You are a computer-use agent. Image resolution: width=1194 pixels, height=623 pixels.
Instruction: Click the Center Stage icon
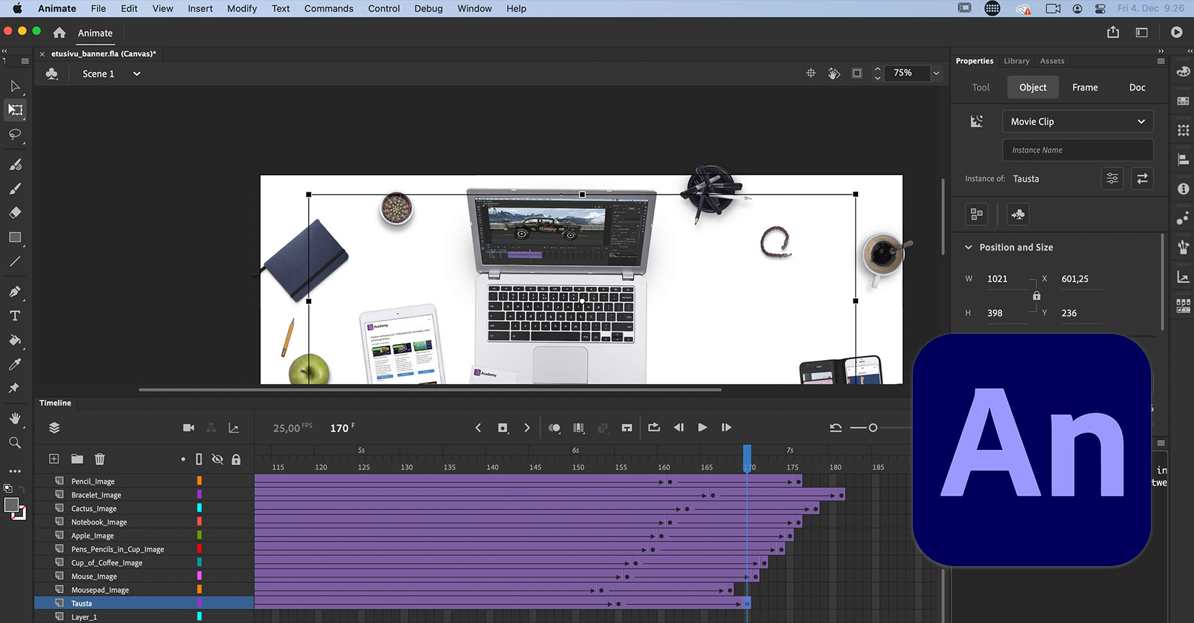coord(811,73)
